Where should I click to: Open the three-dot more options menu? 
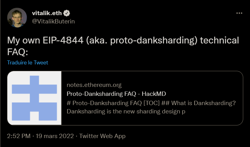point(239,14)
